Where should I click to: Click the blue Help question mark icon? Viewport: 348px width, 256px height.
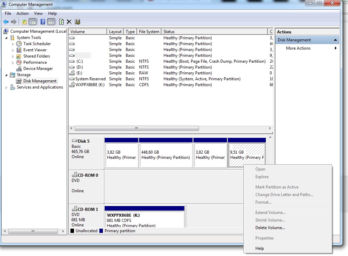(43, 22)
